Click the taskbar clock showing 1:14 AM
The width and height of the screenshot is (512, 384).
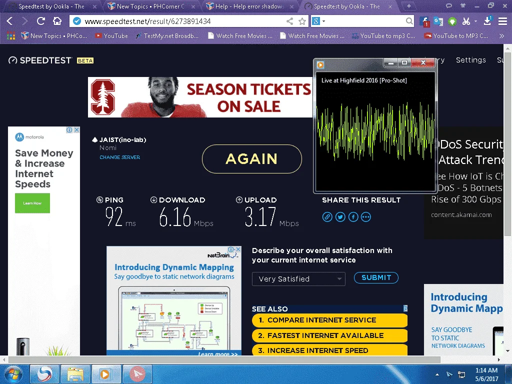pos(486,374)
